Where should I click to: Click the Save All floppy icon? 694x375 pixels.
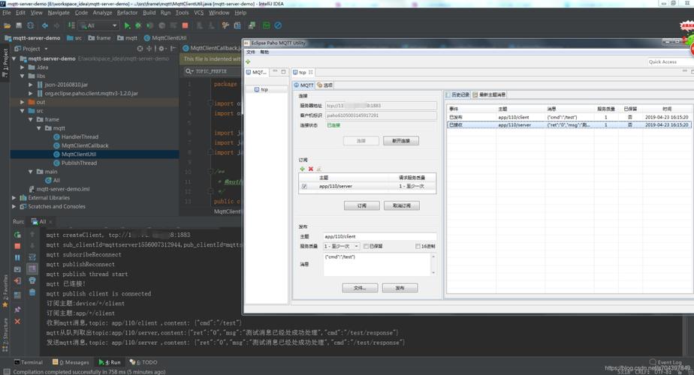pos(19,25)
